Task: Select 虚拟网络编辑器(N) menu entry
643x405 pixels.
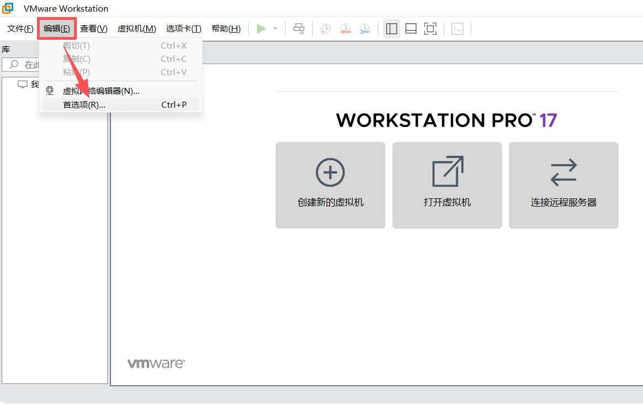Action: click(x=120, y=91)
